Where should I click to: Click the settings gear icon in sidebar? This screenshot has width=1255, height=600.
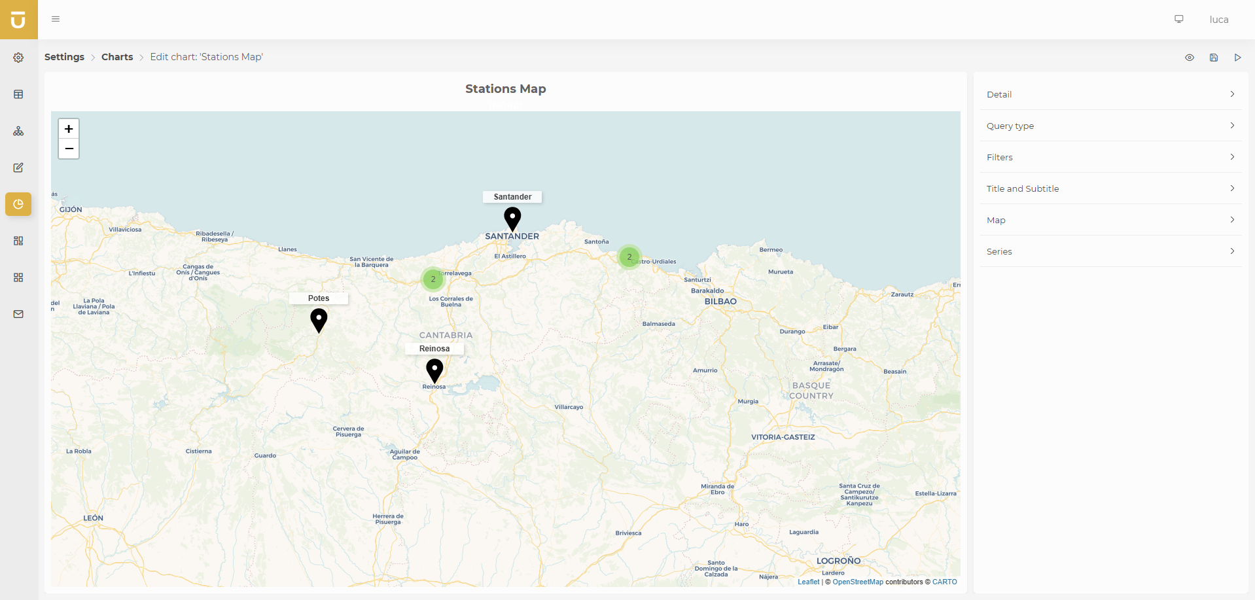[18, 58]
